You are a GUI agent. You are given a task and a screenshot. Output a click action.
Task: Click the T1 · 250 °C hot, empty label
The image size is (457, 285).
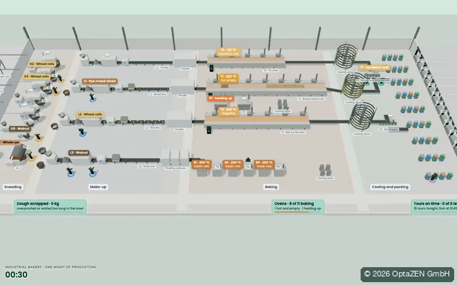point(228,78)
